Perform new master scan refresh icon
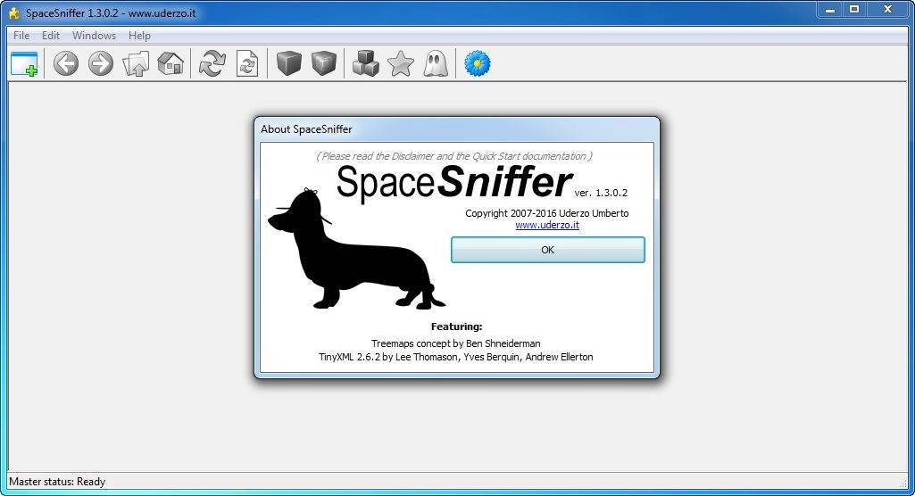Image resolution: width=915 pixels, height=496 pixels. pyautogui.click(x=212, y=63)
